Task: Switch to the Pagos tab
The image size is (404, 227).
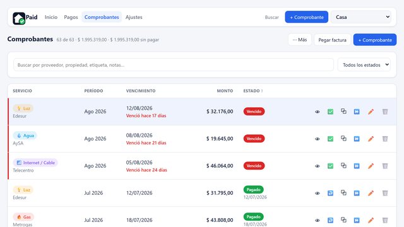Action: coord(71,17)
